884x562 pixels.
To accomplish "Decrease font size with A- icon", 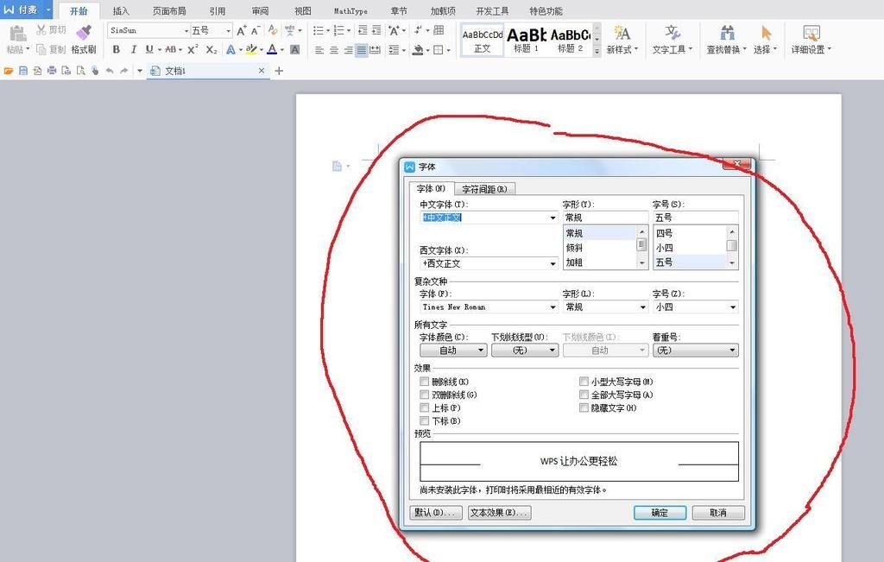I will point(256,30).
